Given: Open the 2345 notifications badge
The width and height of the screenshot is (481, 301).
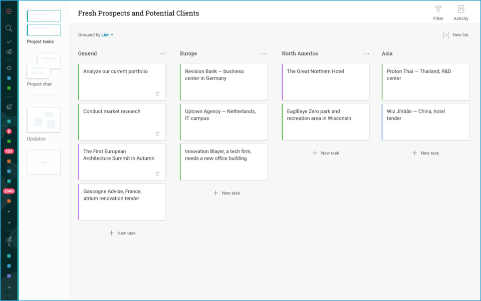Looking at the screenshot, I should 9,191.
